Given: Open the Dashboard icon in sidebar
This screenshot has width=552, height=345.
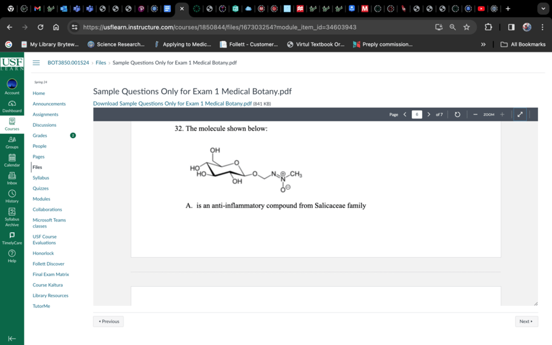Looking at the screenshot, I should click(12, 106).
